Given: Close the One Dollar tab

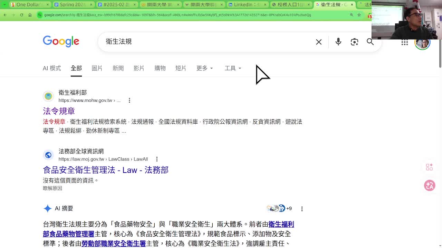Looking at the screenshot, I should [x=48, y=4].
